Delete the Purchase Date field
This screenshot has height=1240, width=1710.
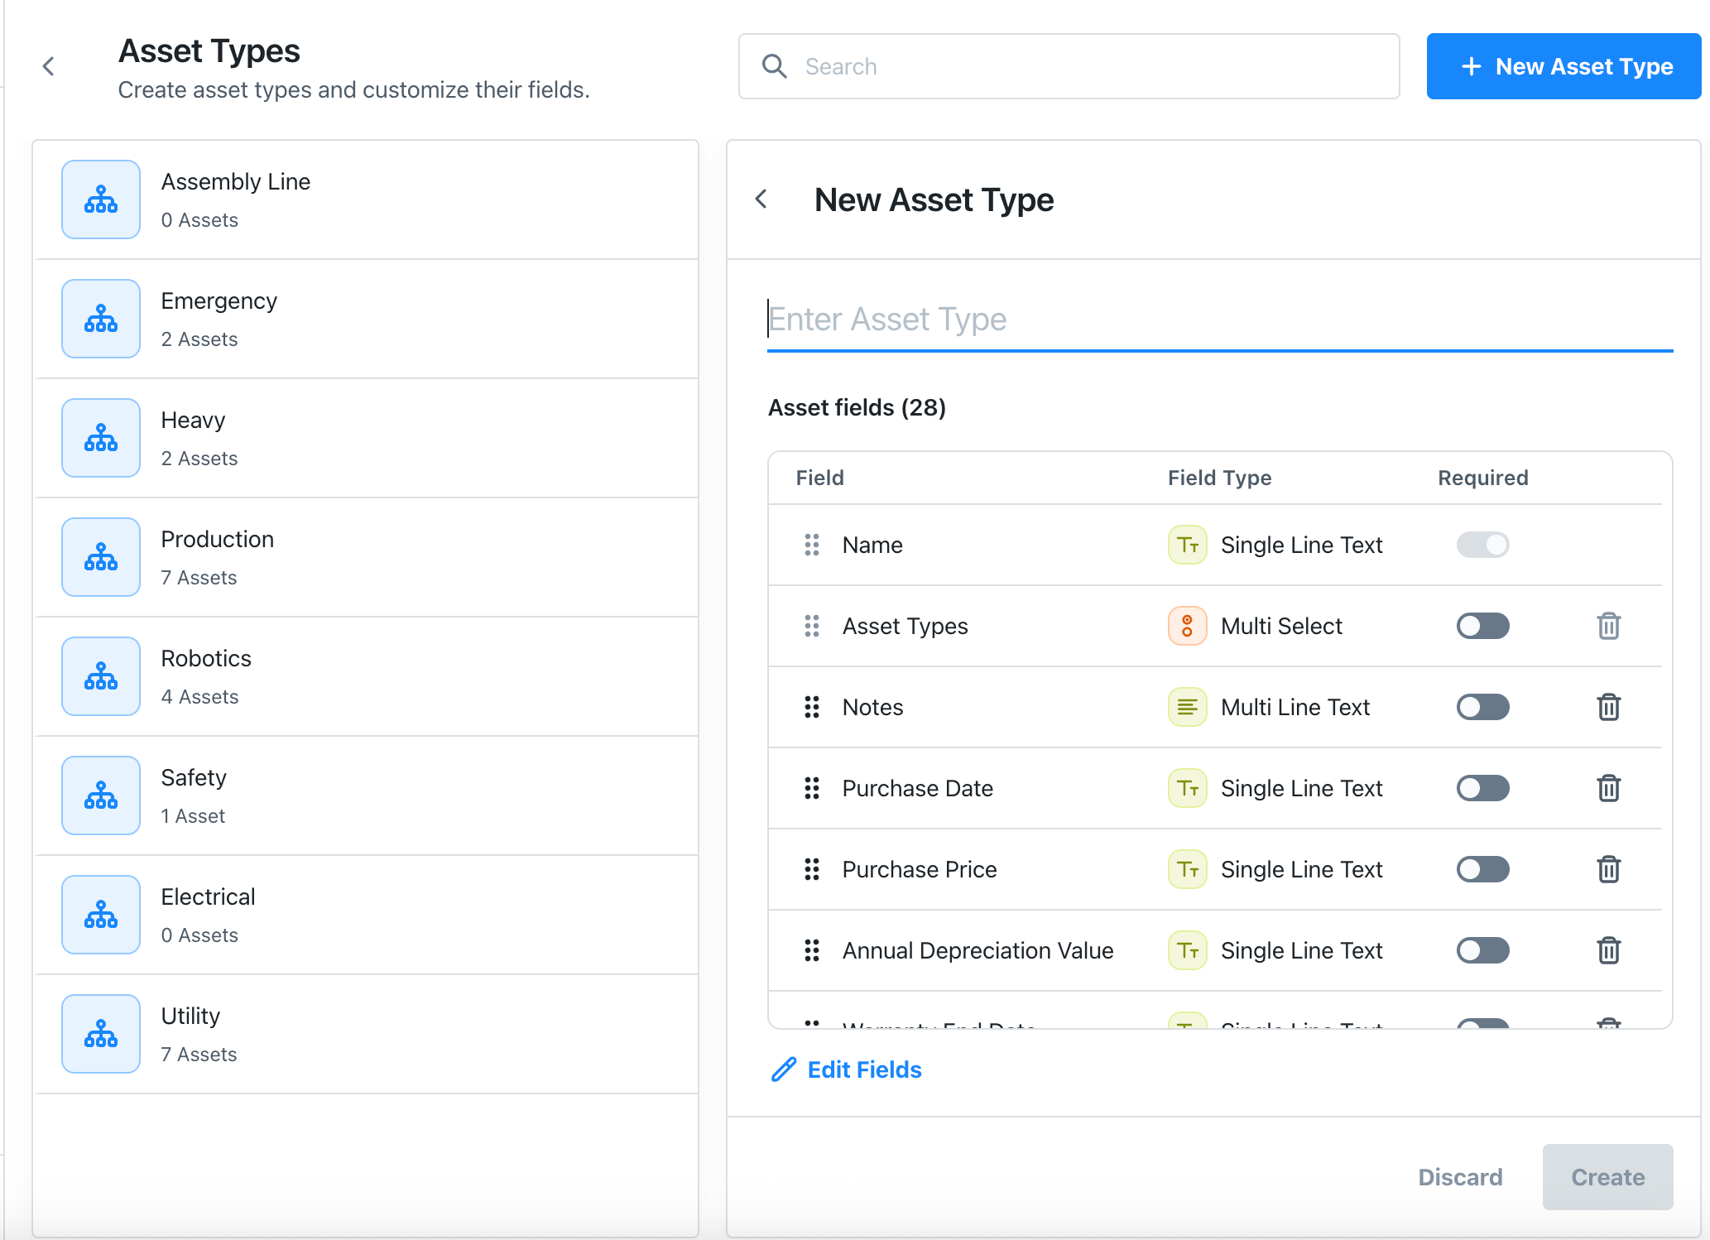tap(1608, 788)
